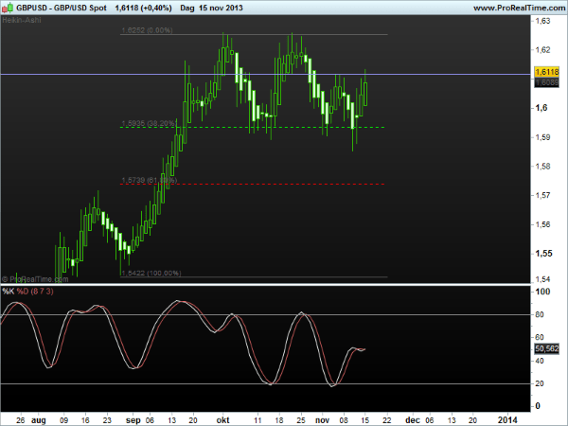Click the okt month label on the time axis
The width and height of the screenshot is (568, 426).
click(x=222, y=419)
